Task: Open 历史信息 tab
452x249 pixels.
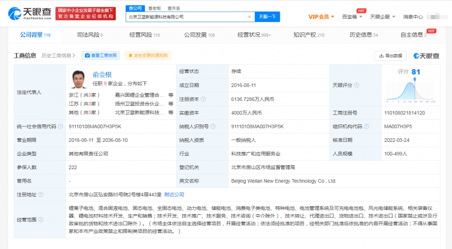Action: tap(363, 35)
